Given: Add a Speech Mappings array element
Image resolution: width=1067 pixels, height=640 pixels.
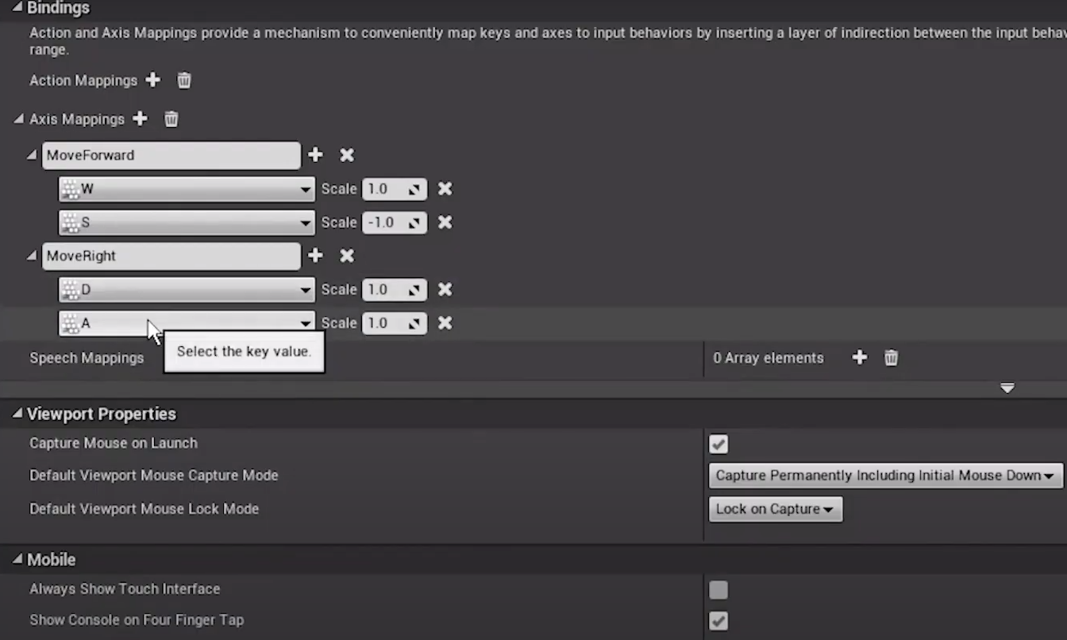Looking at the screenshot, I should pos(859,358).
